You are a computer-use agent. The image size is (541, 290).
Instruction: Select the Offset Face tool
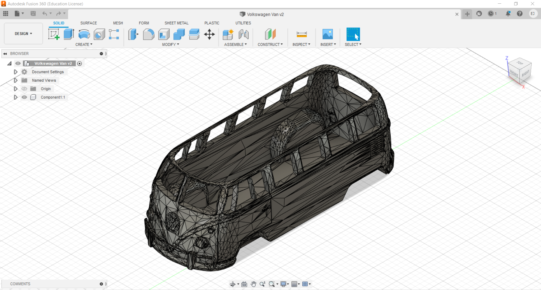coord(194,34)
